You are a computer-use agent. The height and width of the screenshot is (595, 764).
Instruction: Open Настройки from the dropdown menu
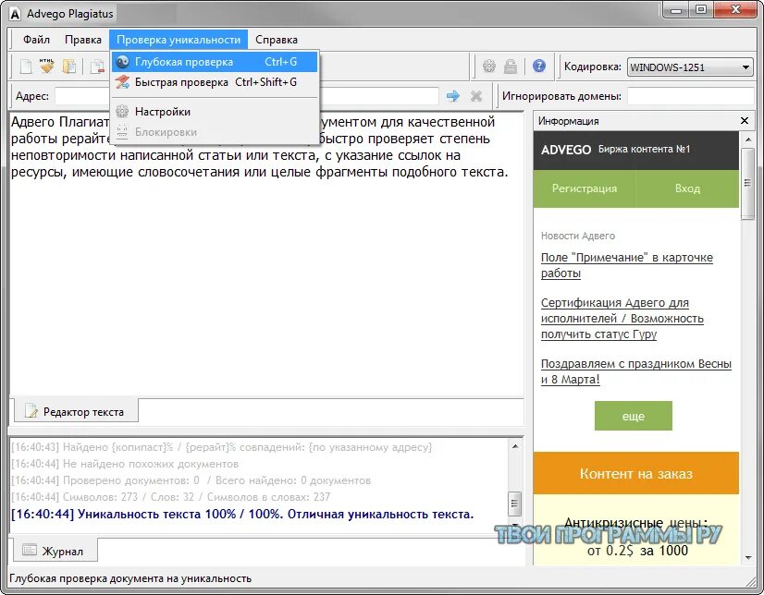[x=215, y=112]
